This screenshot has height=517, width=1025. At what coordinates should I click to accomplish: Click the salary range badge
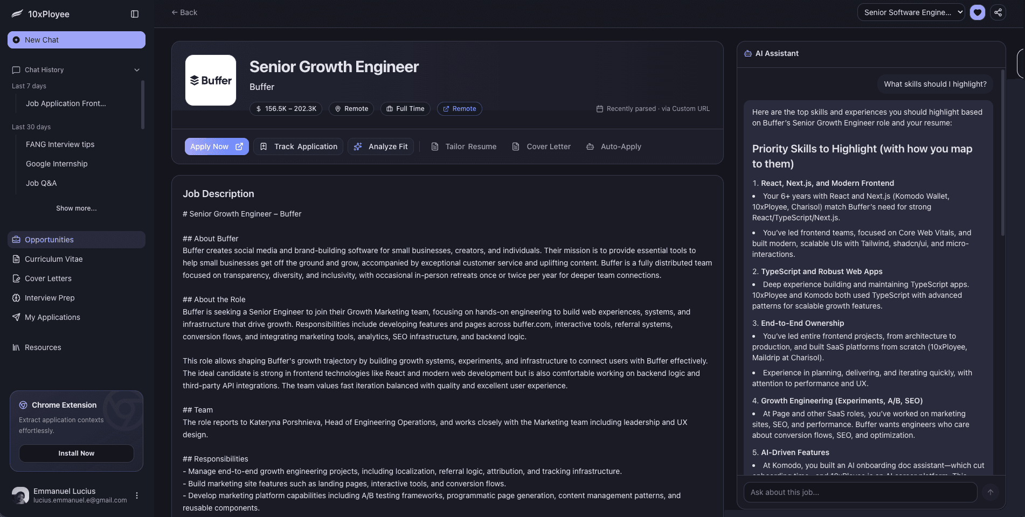[x=286, y=109]
